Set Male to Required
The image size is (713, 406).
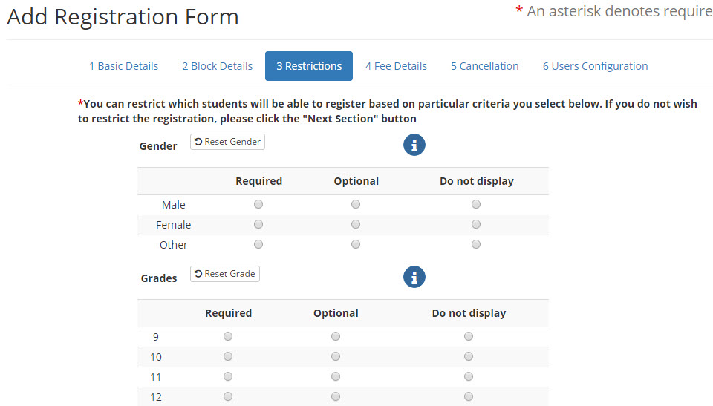258,204
